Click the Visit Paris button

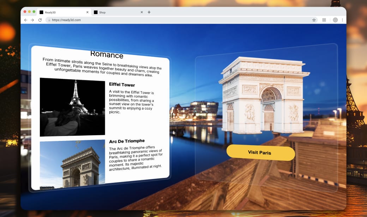click(x=260, y=153)
